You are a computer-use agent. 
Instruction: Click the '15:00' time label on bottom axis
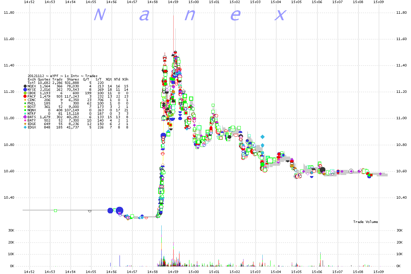pyautogui.click(x=194, y=271)
